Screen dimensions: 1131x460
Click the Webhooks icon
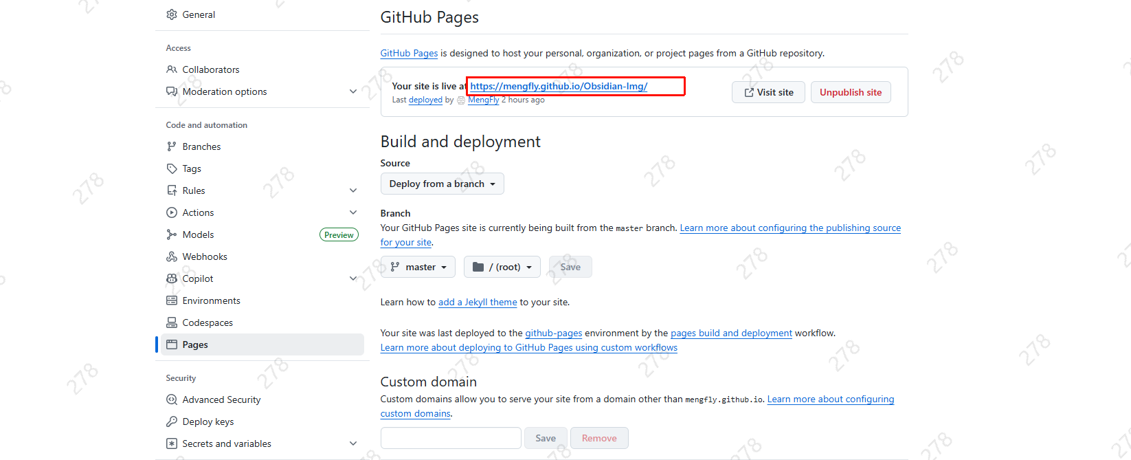pos(172,256)
